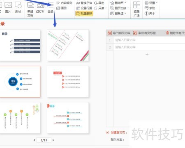Click first 请输入目录内容 input field
185x148 pixels.
tap(149, 40)
